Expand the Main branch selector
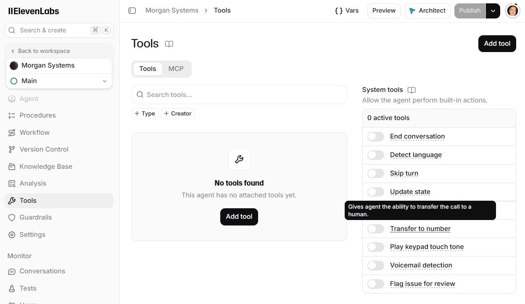This screenshot has width=525, height=304. click(59, 81)
